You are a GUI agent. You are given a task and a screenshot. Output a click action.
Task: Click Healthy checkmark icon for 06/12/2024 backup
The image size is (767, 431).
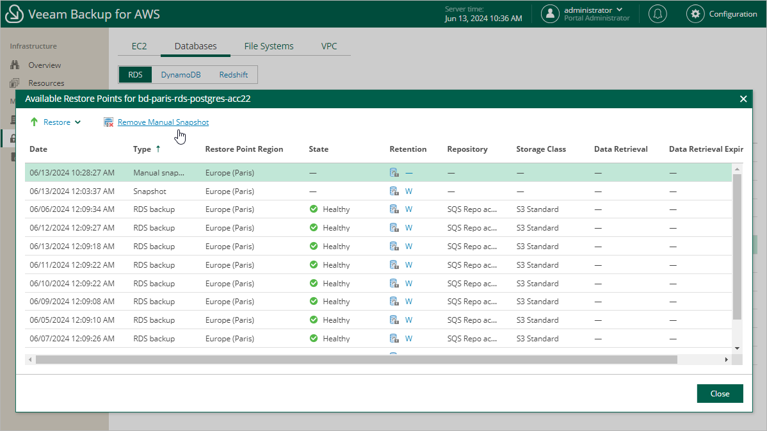click(314, 227)
